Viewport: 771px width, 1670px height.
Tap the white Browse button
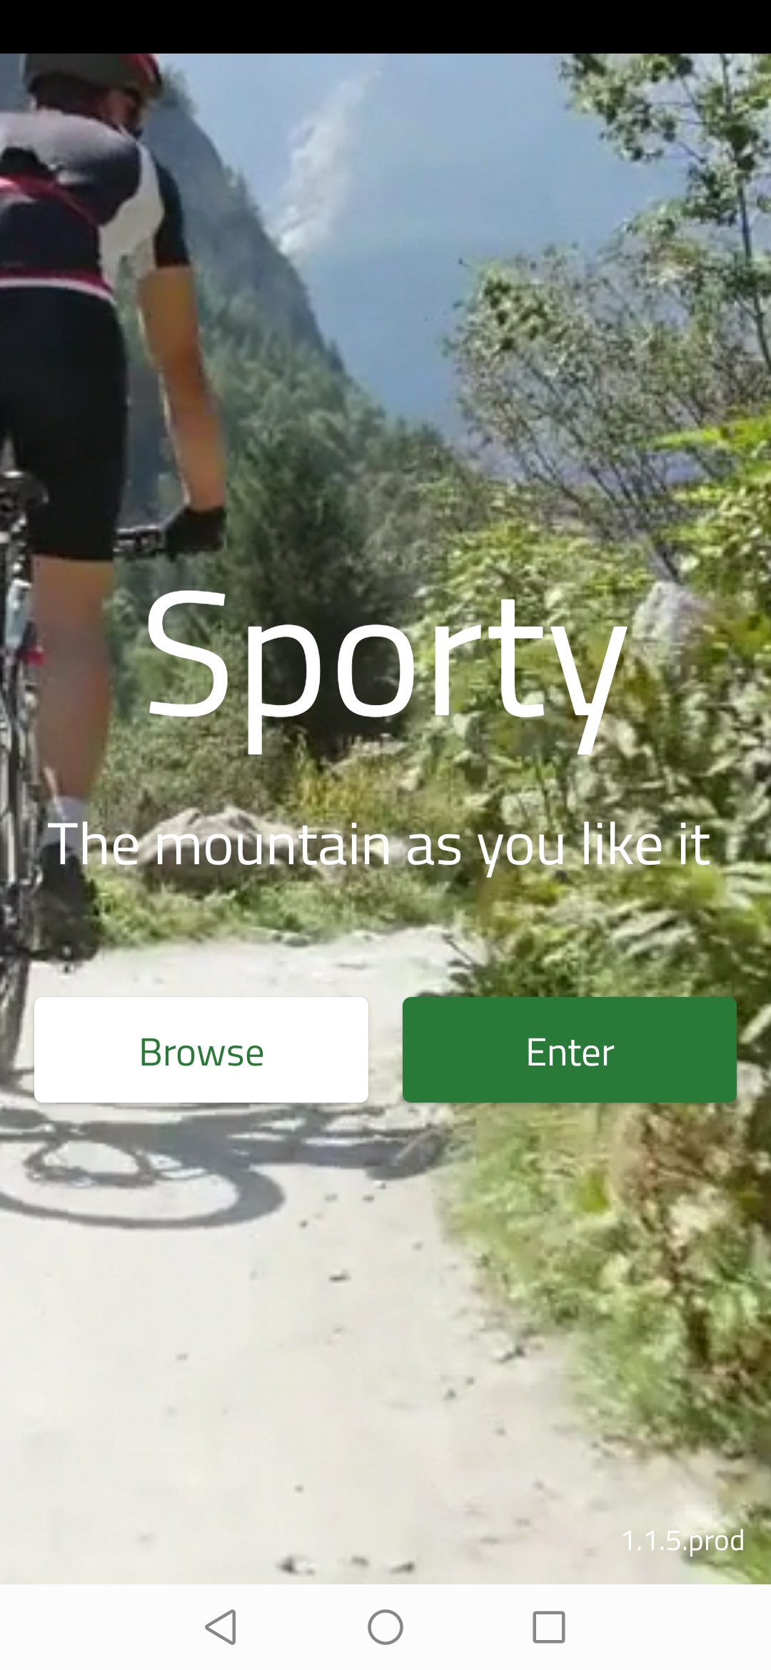click(201, 1050)
